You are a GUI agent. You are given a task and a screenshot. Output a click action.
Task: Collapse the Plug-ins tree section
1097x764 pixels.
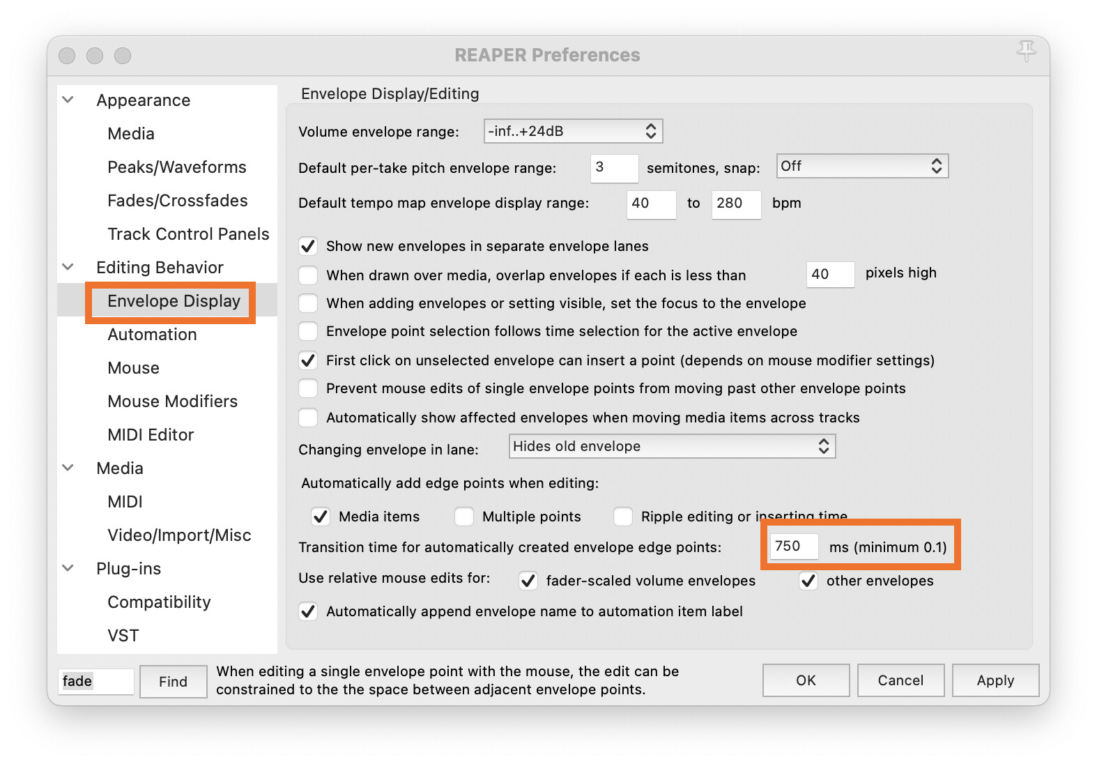68,568
